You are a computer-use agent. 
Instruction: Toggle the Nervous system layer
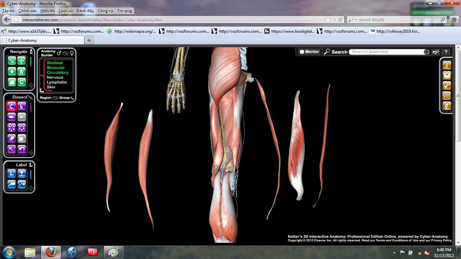pos(55,78)
